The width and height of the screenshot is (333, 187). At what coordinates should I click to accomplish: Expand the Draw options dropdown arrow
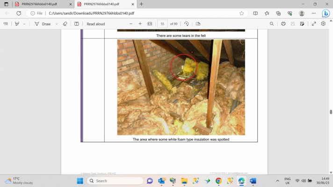click(57, 24)
